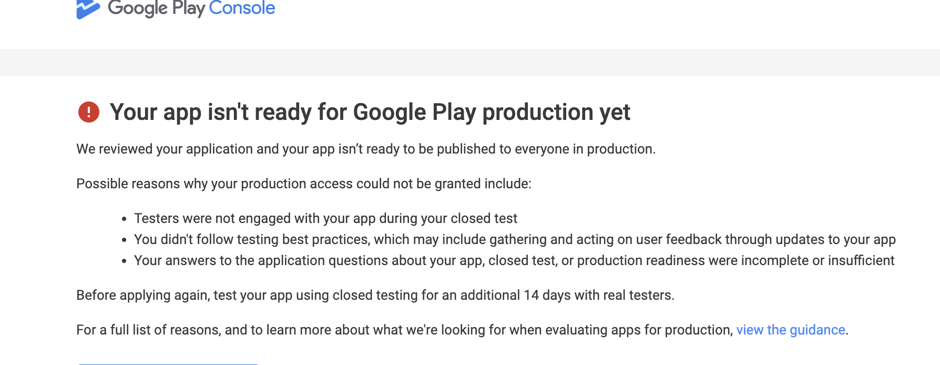Click the bullet 'Testers were not engaged with your app'
This screenshot has height=365, width=940.
coord(325,218)
